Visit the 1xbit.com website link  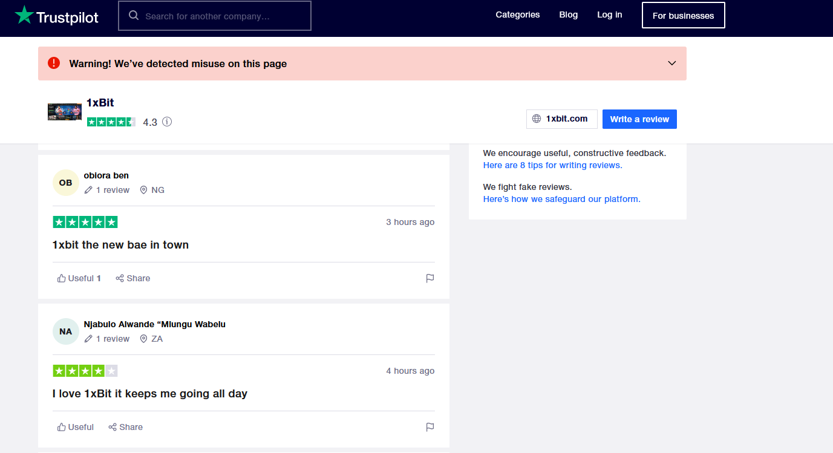point(562,119)
